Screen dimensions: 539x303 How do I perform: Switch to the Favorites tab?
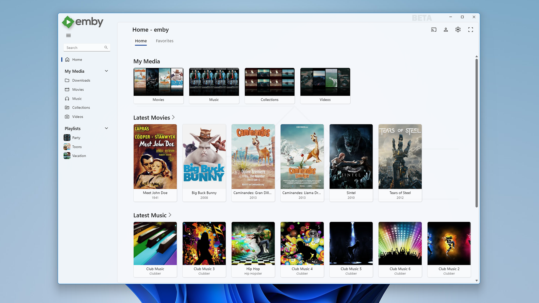click(165, 41)
